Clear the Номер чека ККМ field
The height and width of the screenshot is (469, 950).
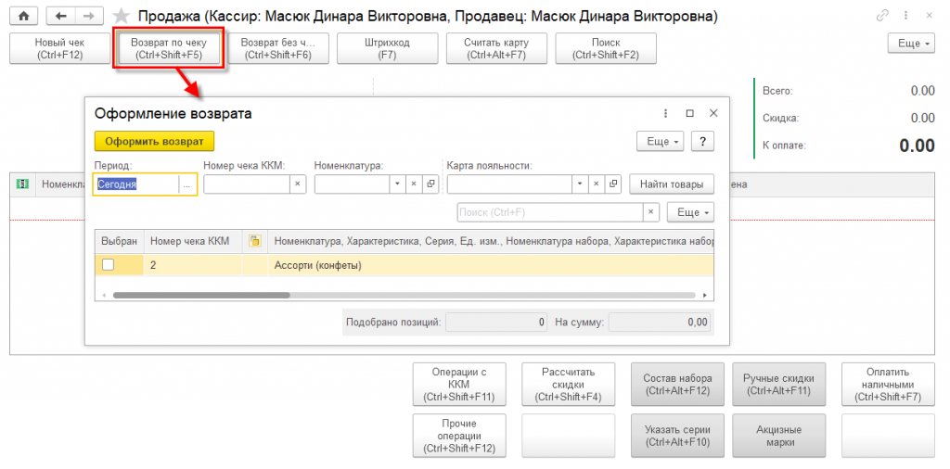pos(298,184)
